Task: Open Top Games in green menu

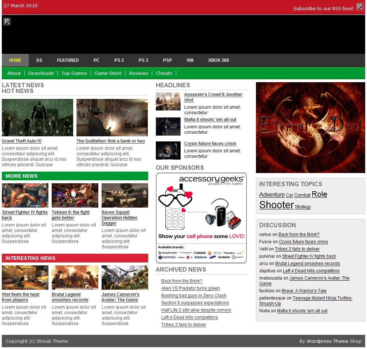Action: pos(74,73)
